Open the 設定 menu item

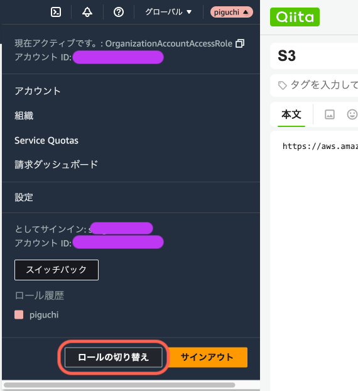coord(24,197)
